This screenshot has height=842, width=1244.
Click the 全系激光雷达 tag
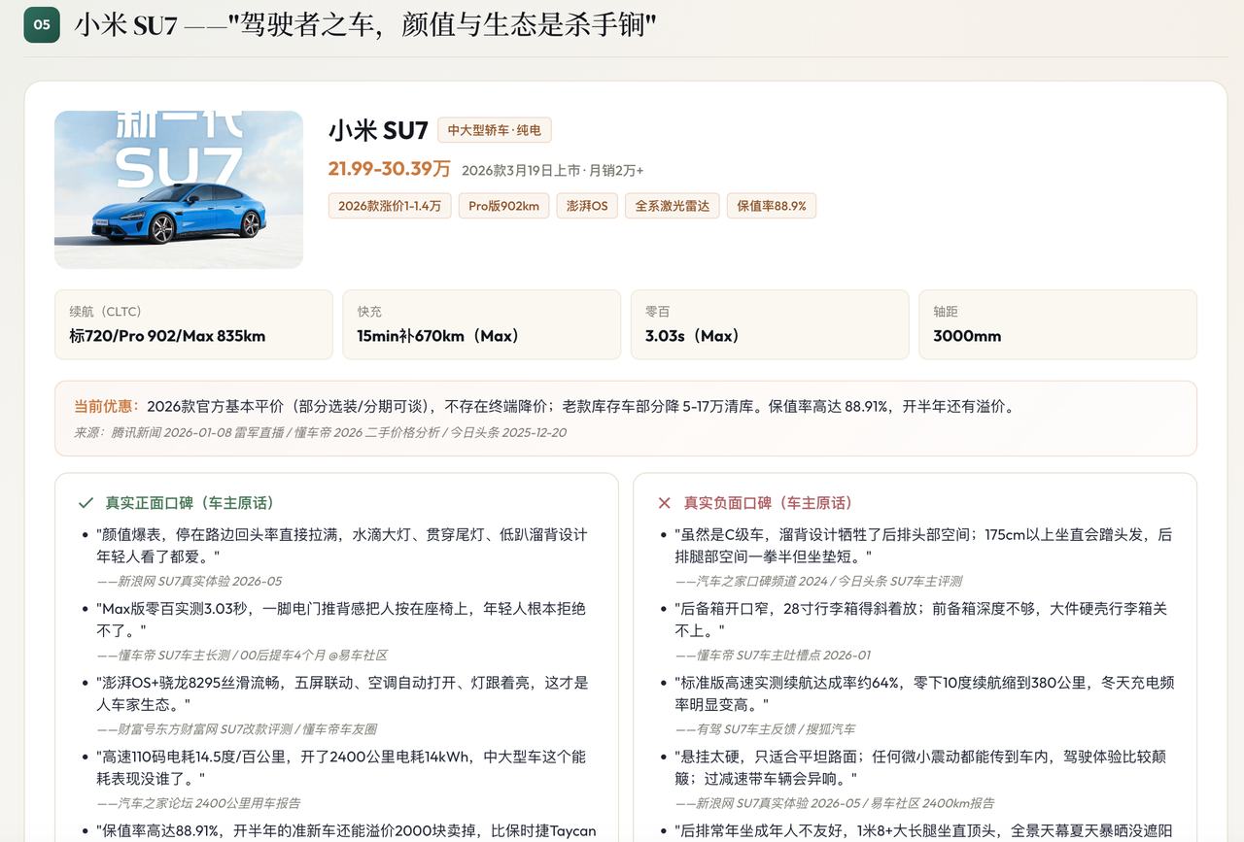pyautogui.click(x=673, y=206)
